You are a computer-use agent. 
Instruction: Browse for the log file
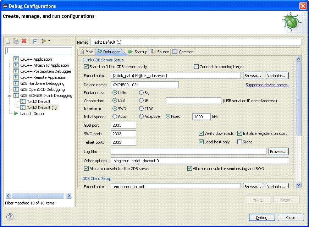[x=278, y=151]
